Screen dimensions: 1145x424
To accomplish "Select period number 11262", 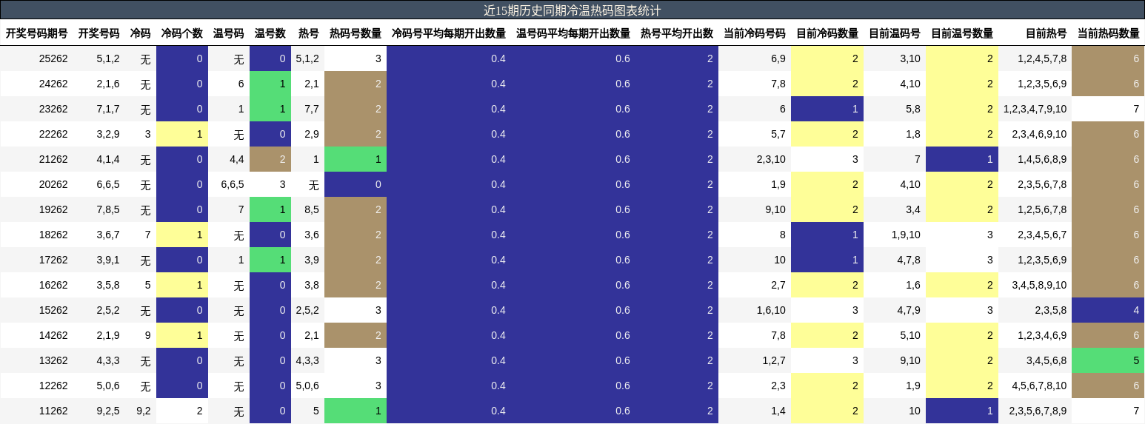I will (x=53, y=411).
